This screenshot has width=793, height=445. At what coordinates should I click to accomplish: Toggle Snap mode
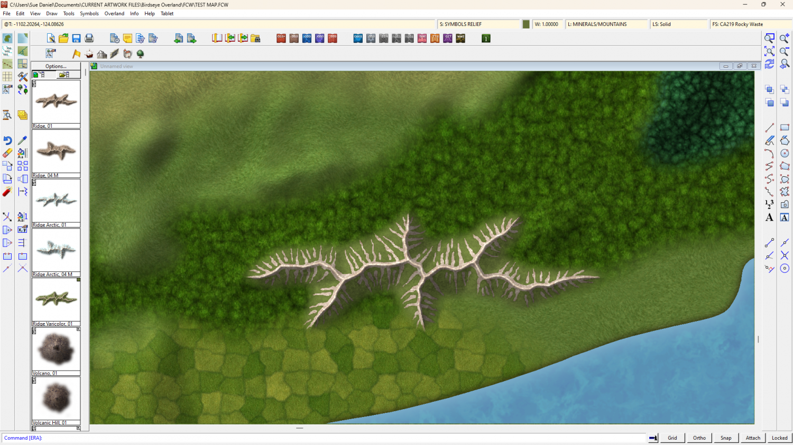[x=726, y=438]
